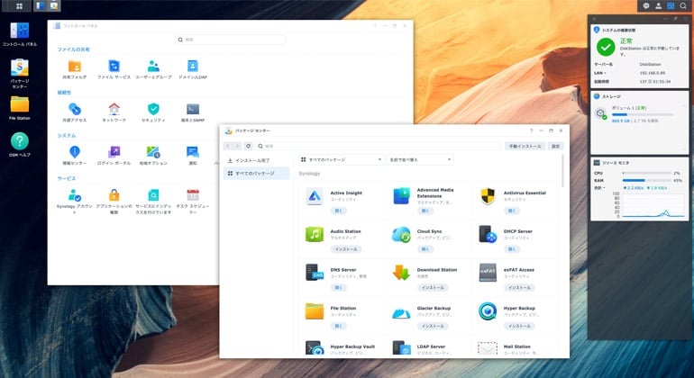694x378 pixels.
Task: Refresh the Package Center list
Action: pyautogui.click(x=248, y=146)
